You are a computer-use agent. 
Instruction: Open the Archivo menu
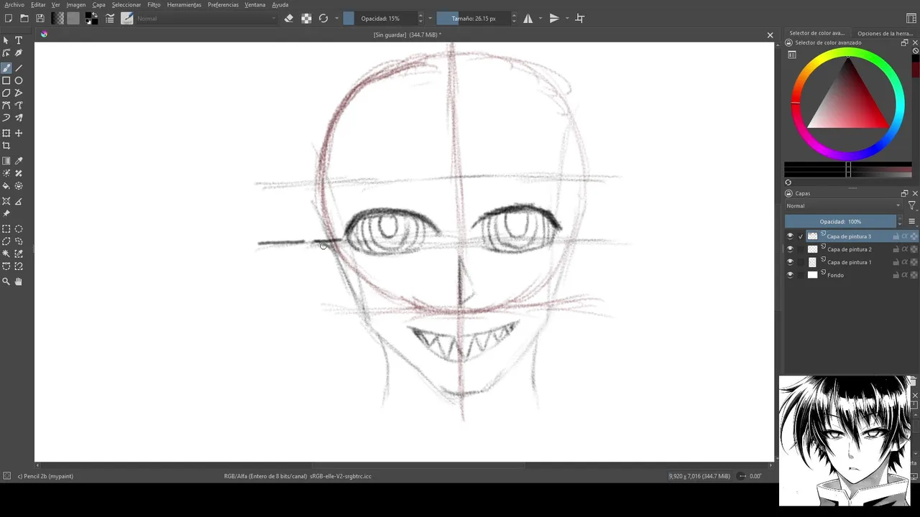tap(14, 5)
